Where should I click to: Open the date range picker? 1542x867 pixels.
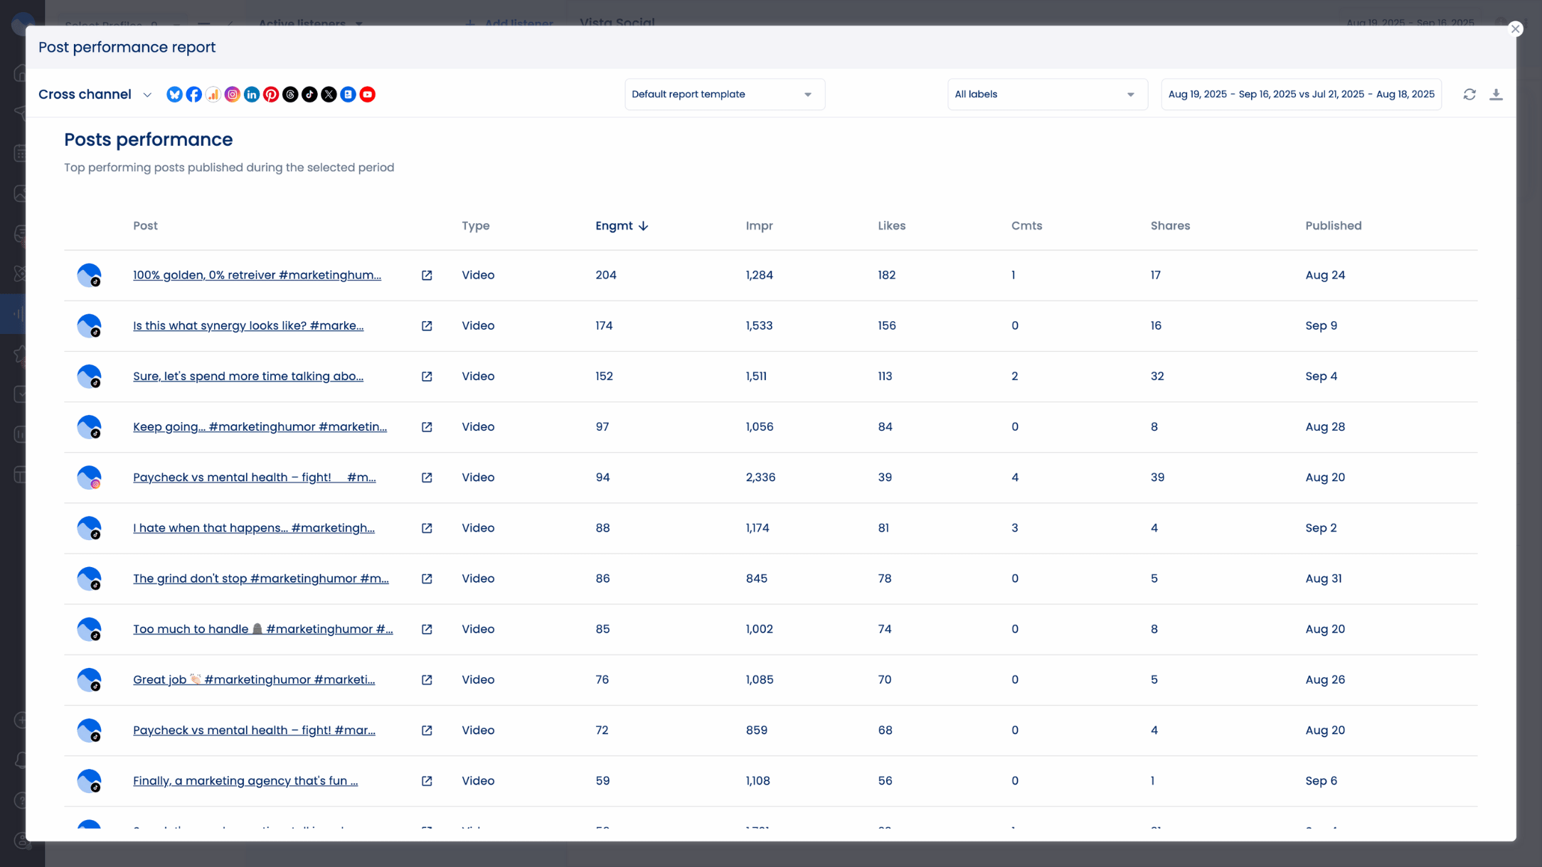(1301, 94)
